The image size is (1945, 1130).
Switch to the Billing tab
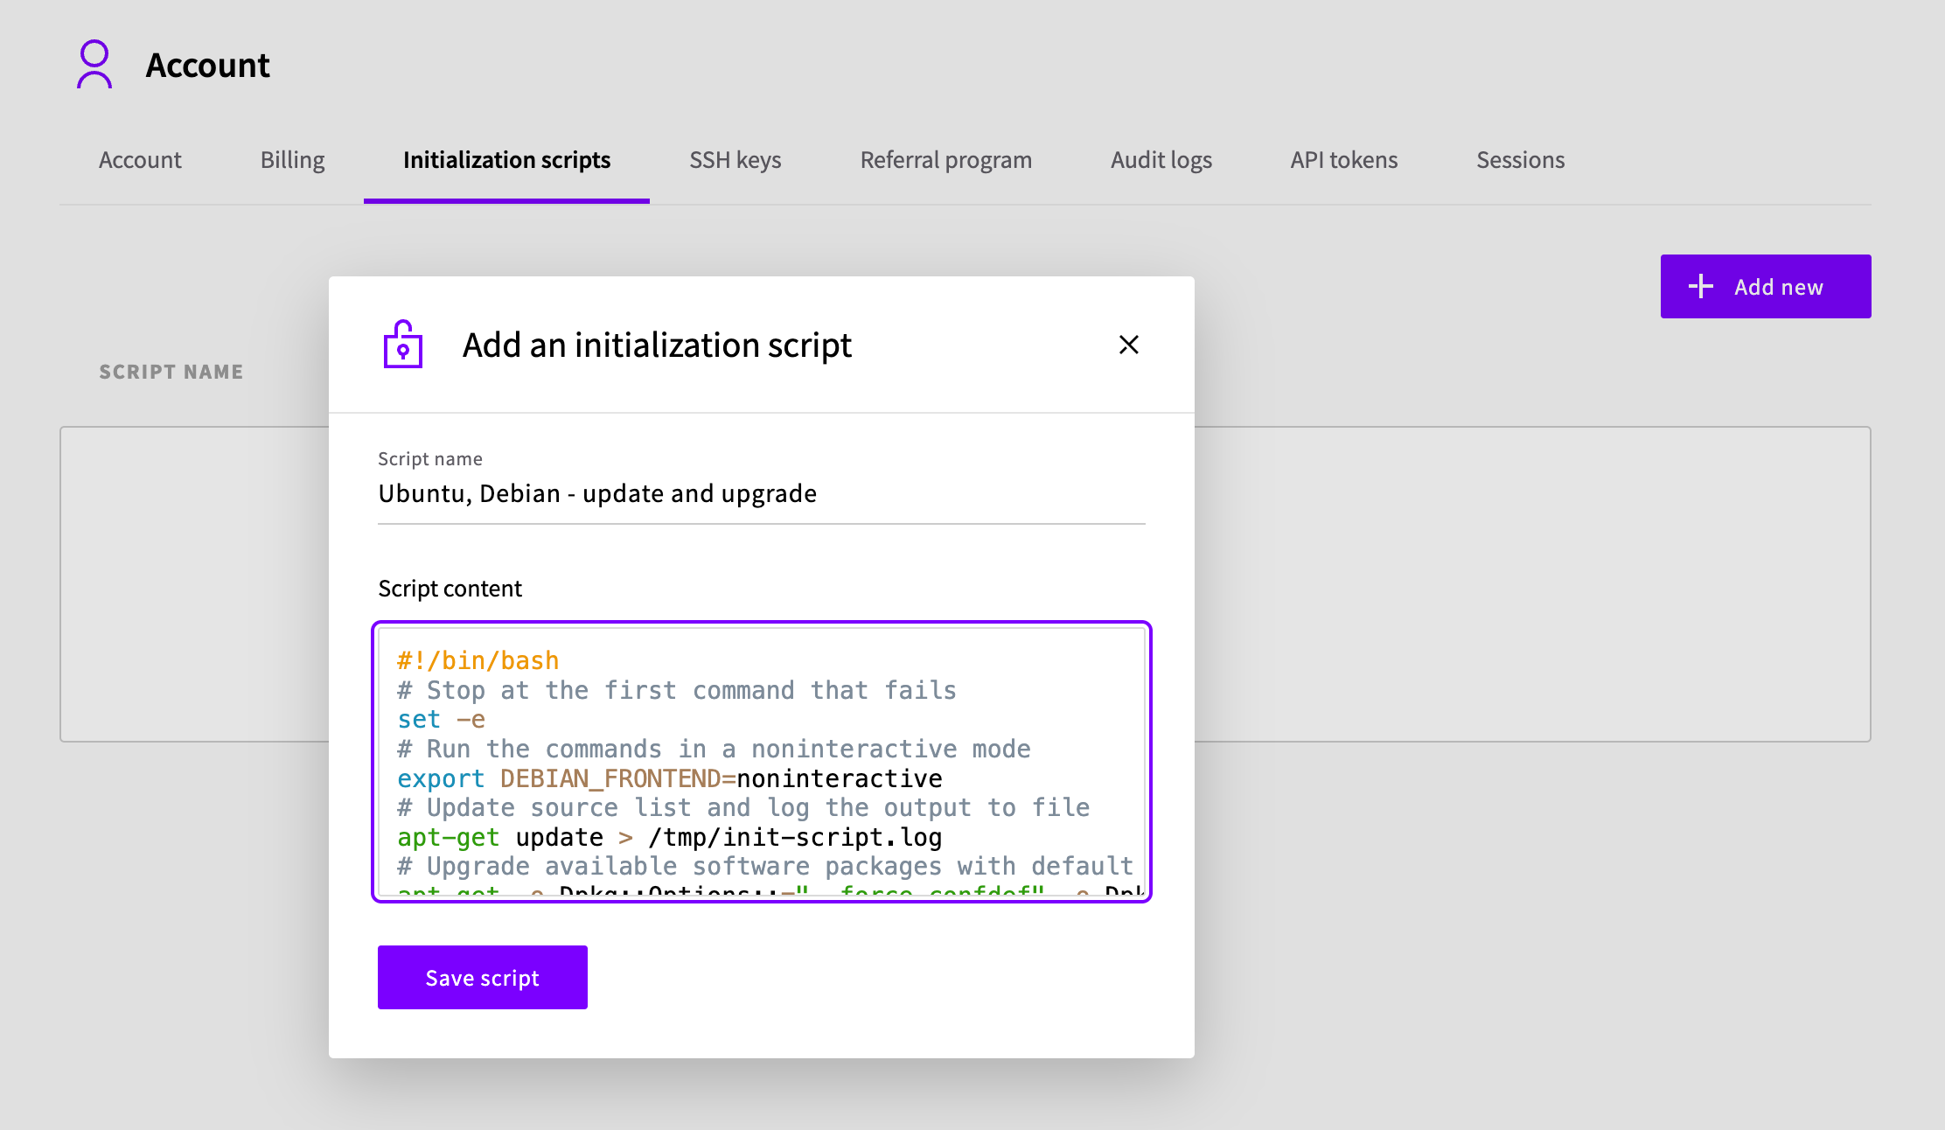click(x=293, y=160)
